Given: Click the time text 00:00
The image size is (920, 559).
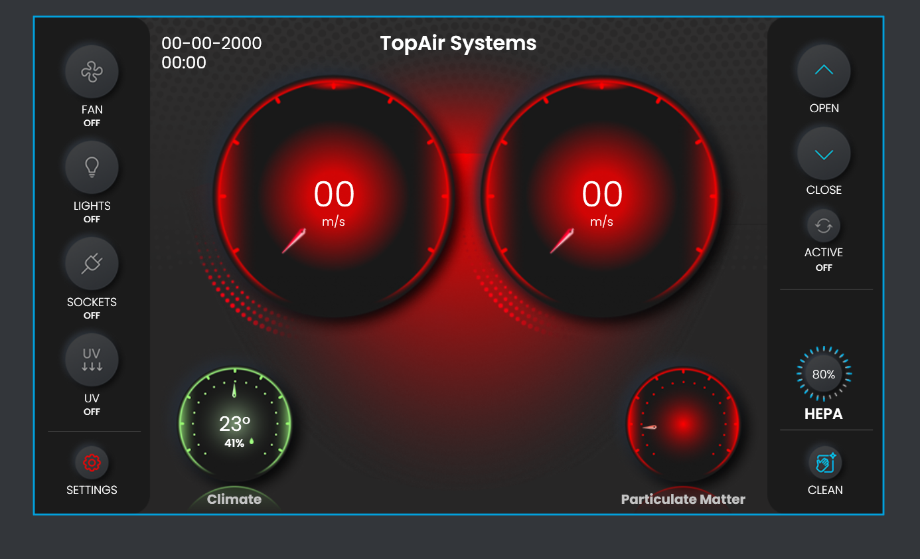Looking at the screenshot, I should [184, 62].
